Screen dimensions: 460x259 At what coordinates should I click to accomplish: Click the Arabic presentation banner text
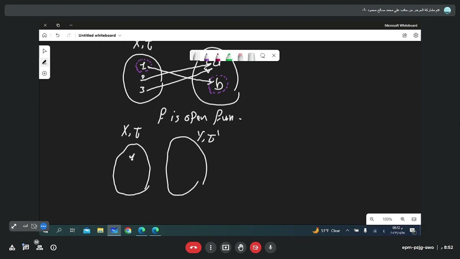pos(401,10)
